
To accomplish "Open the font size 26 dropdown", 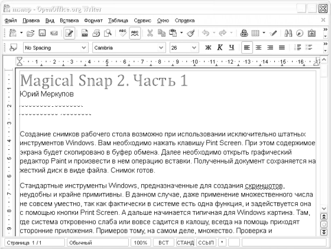I will (194, 48).
